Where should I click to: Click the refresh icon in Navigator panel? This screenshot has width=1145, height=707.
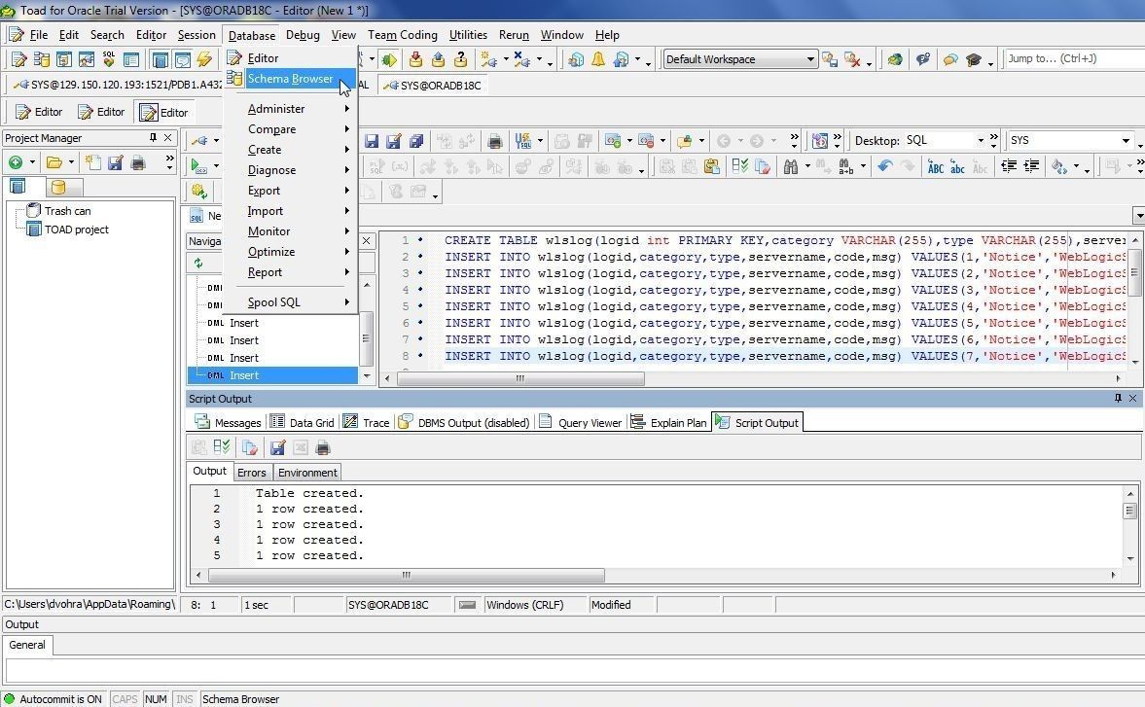click(x=197, y=264)
